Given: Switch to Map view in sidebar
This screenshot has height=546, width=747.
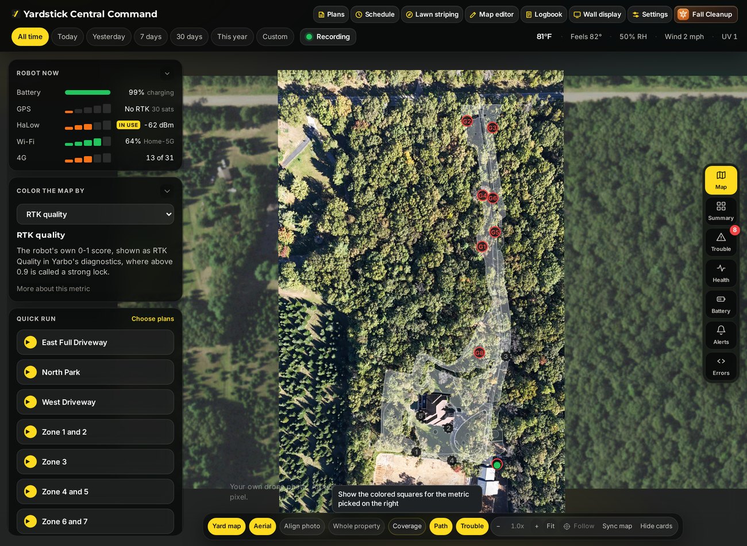Looking at the screenshot, I should [x=721, y=180].
